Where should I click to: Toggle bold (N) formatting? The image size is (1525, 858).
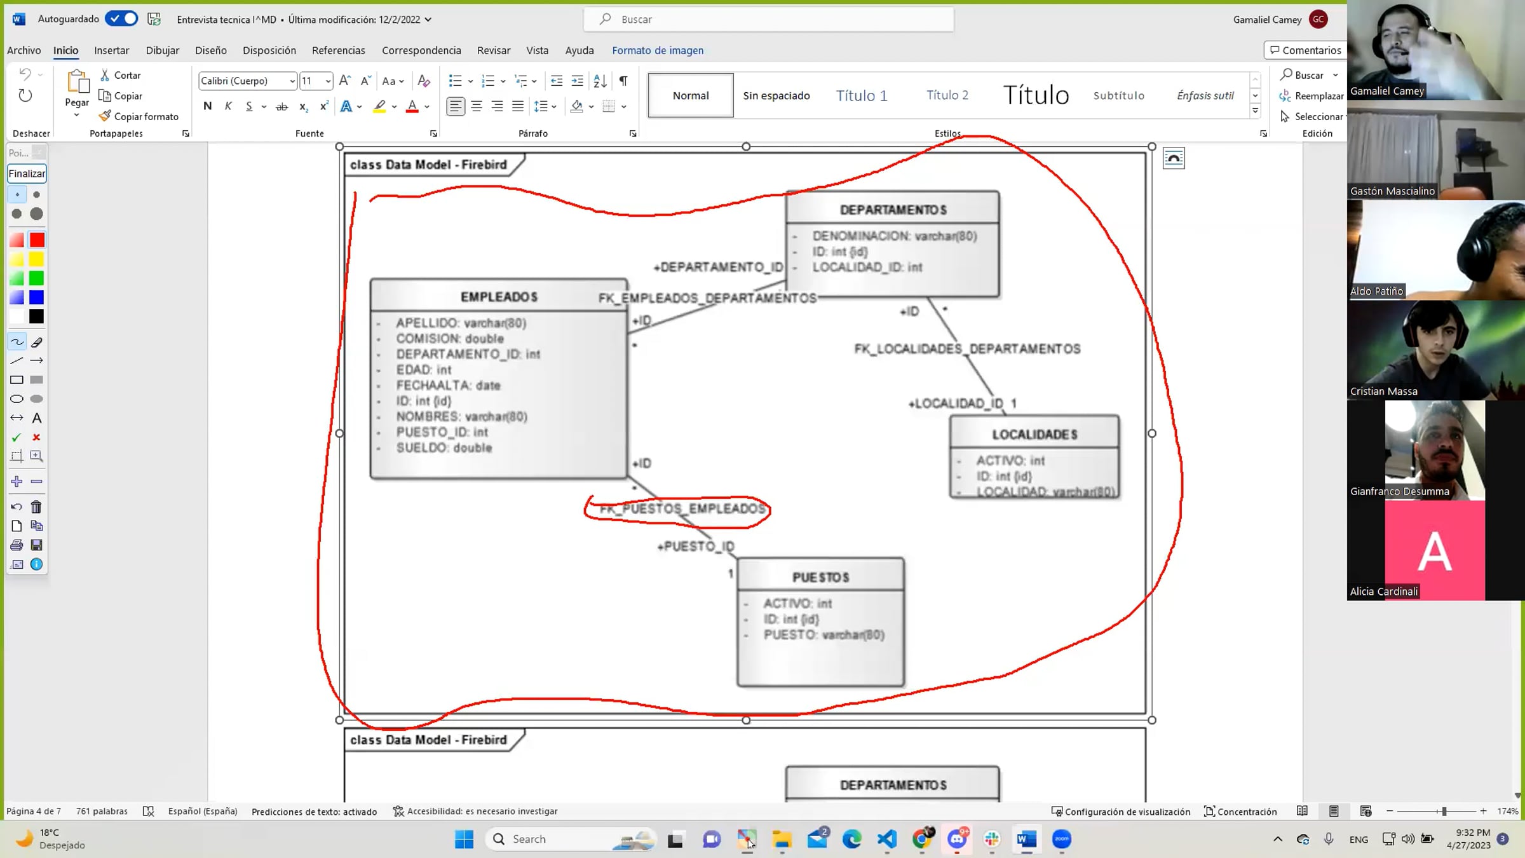click(207, 106)
